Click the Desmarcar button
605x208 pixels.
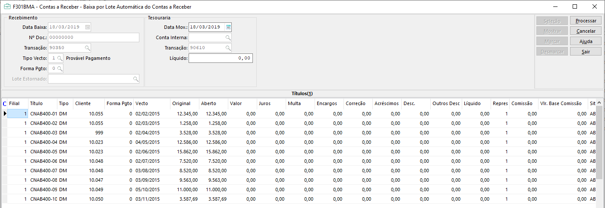coord(552,51)
